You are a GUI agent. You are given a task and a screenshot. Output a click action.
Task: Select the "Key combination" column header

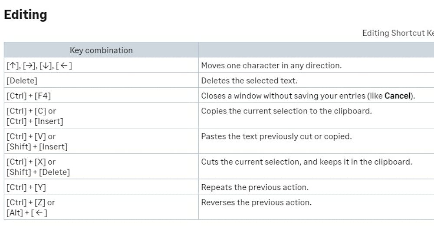(x=101, y=50)
